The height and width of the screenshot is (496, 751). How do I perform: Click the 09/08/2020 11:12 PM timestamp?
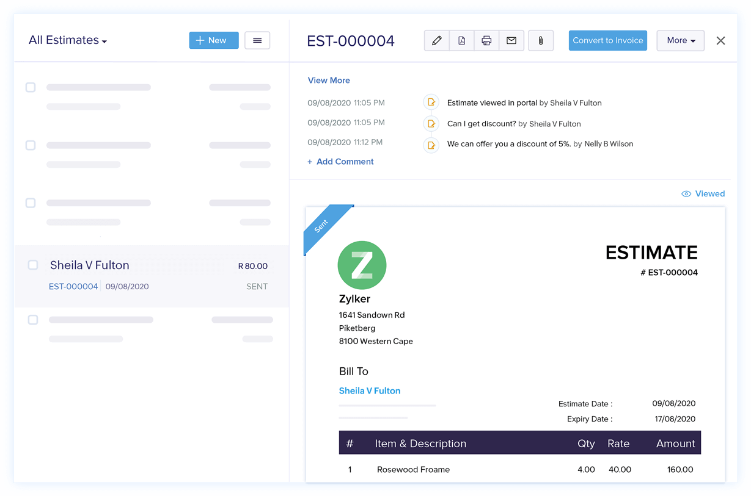[345, 142]
